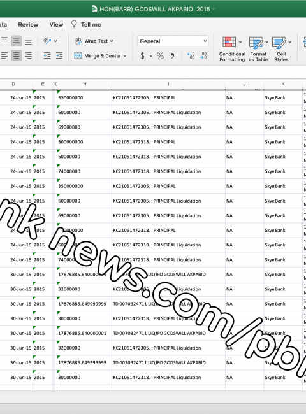
Task: Expand Cell Styles dropdown arrow
Action: pos(290,42)
